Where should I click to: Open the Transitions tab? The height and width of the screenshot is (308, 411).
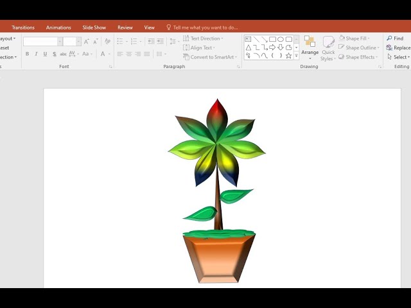[x=23, y=28]
